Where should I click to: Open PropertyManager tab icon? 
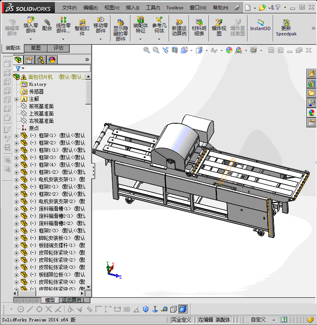click(x=29, y=60)
